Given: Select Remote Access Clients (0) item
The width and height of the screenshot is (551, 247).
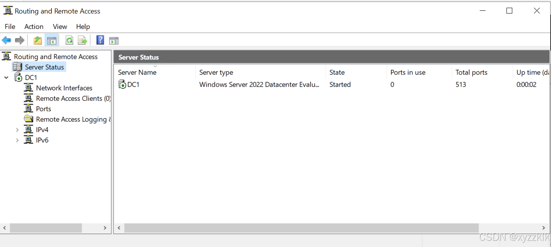Looking at the screenshot, I should pyautogui.click(x=73, y=98).
